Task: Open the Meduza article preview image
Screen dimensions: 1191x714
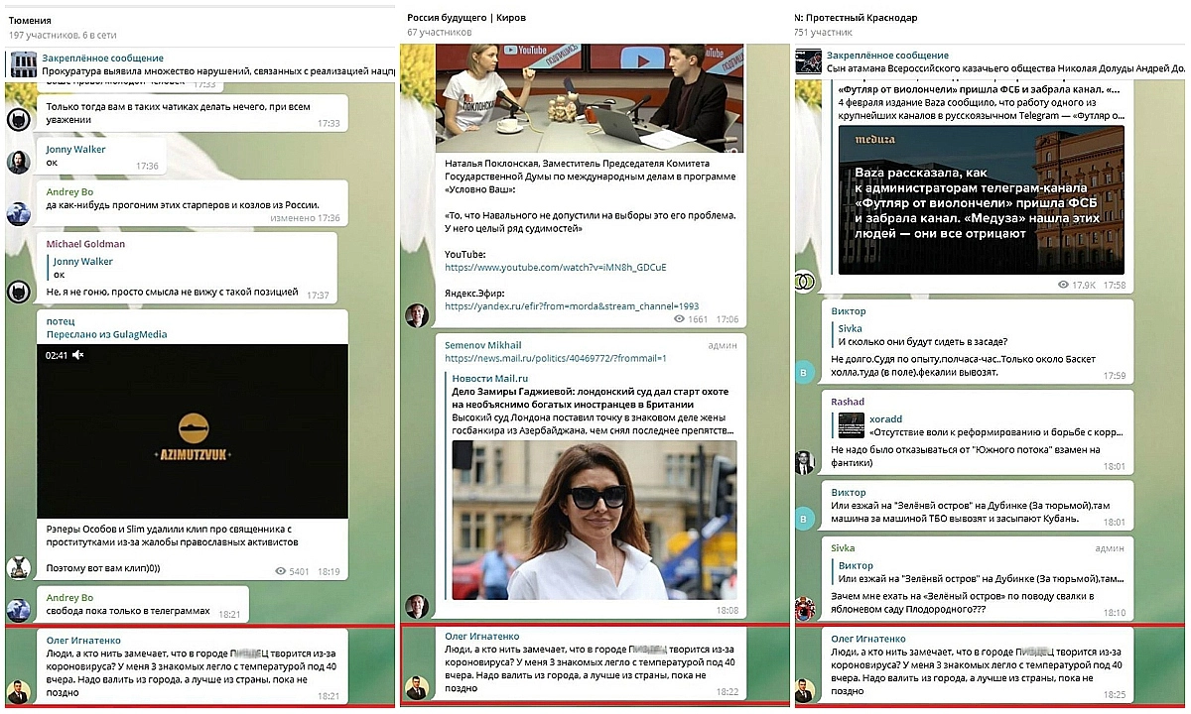Action: [981, 198]
